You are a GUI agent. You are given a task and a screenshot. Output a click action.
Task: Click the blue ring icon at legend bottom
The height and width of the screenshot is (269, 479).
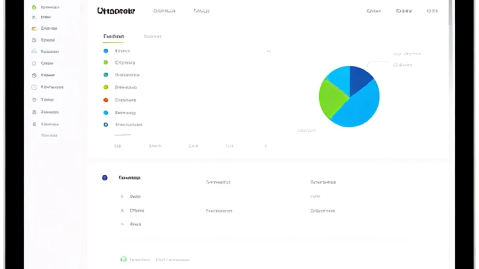[106, 124]
